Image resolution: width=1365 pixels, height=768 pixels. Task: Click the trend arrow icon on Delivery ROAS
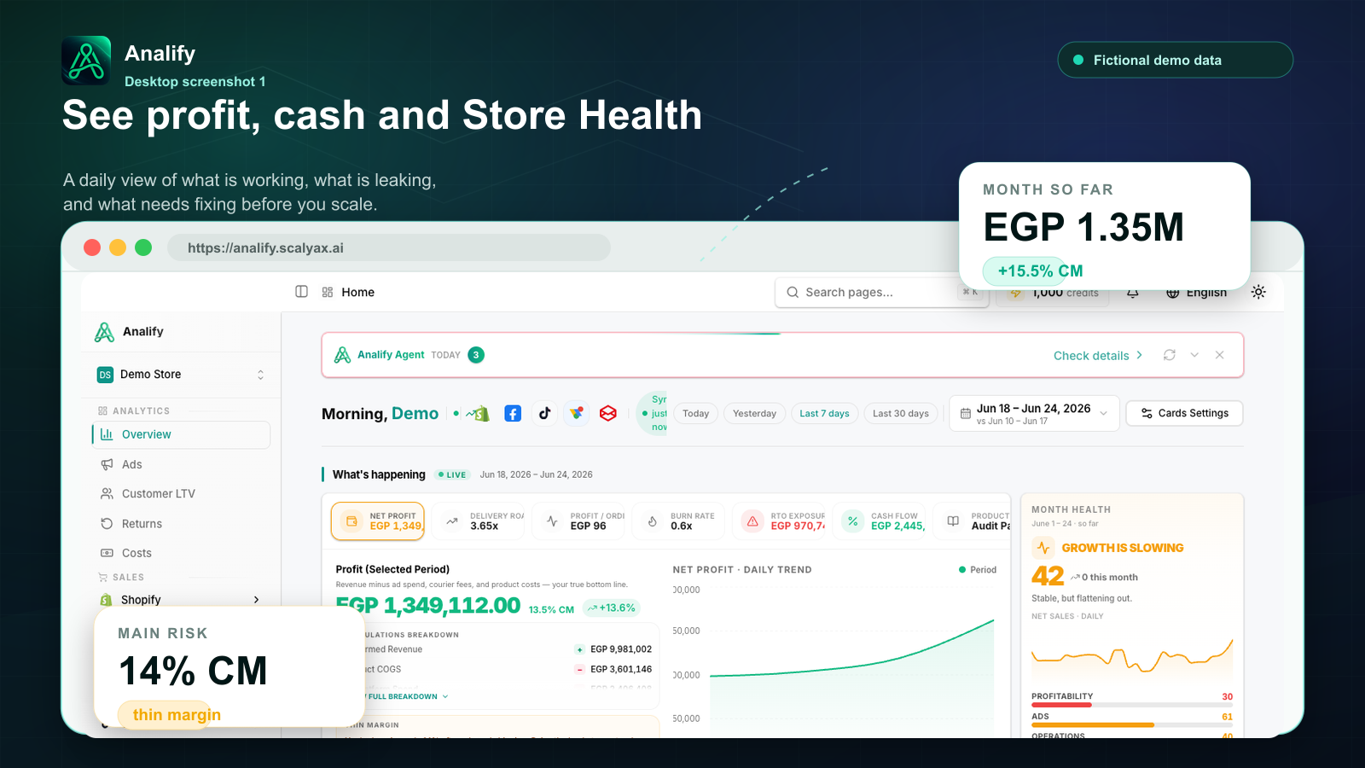452,521
